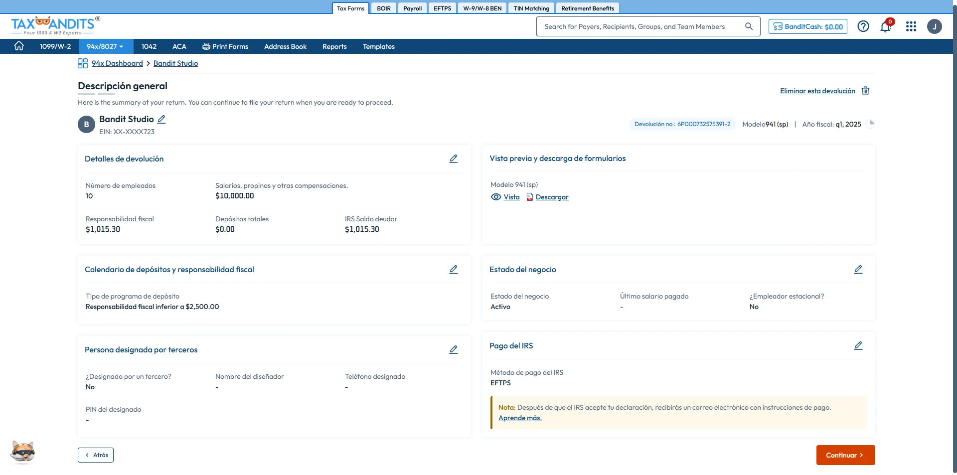Click Eliminar esta devolución link
Viewport: 957px width, 475px height.
pyautogui.click(x=817, y=91)
